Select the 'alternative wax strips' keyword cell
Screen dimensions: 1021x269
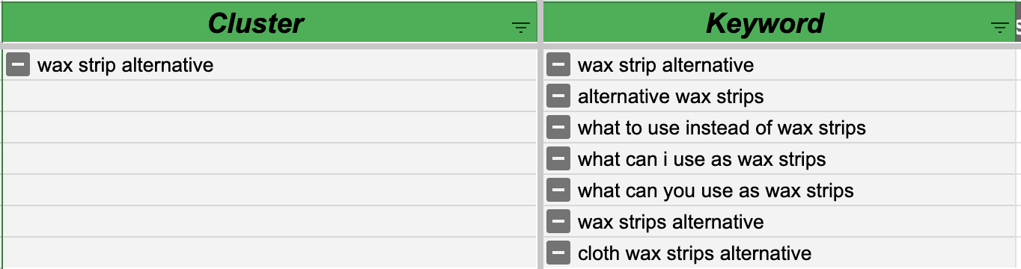778,96
